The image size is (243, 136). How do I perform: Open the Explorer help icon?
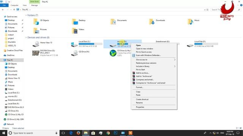[x=241, y=5]
